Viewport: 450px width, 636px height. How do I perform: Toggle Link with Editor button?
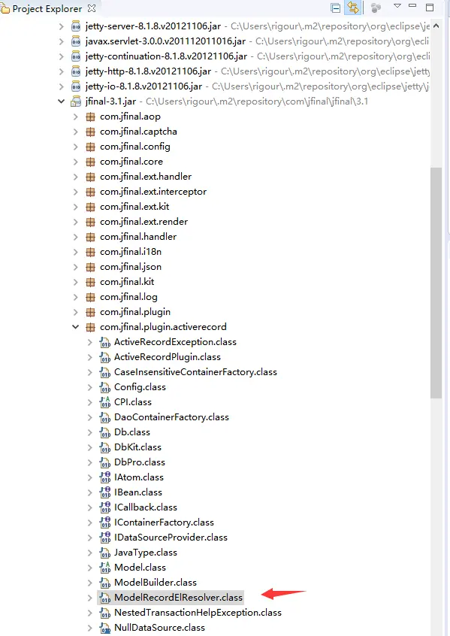click(353, 8)
